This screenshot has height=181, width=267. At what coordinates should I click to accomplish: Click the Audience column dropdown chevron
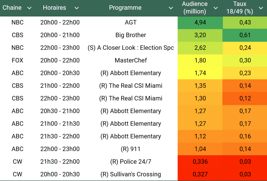(216, 8)
